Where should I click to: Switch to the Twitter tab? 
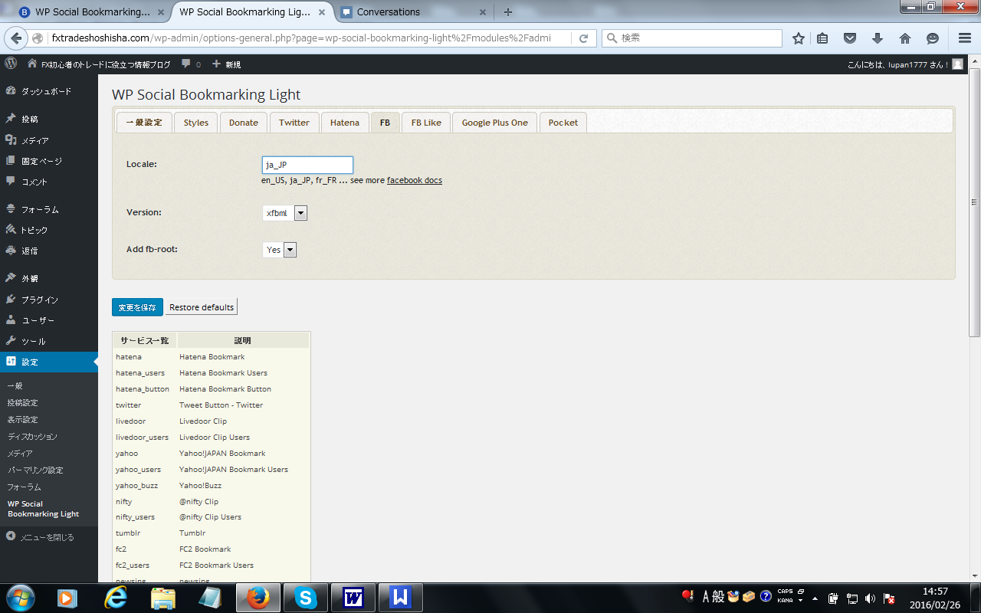point(294,123)
